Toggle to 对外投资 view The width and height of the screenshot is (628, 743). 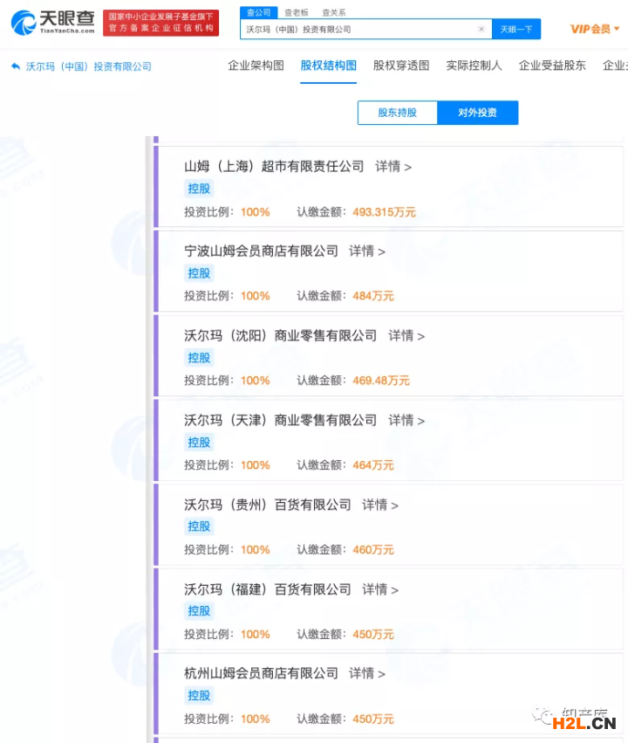pos(477,113)
